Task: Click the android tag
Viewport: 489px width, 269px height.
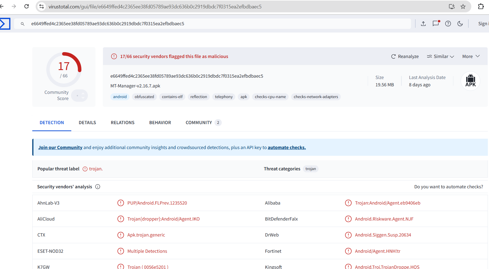Action: click(120, 97)
